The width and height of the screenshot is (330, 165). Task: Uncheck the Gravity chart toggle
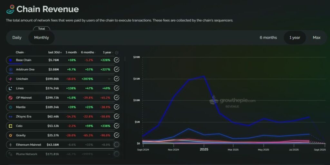(x=117, y=135)
